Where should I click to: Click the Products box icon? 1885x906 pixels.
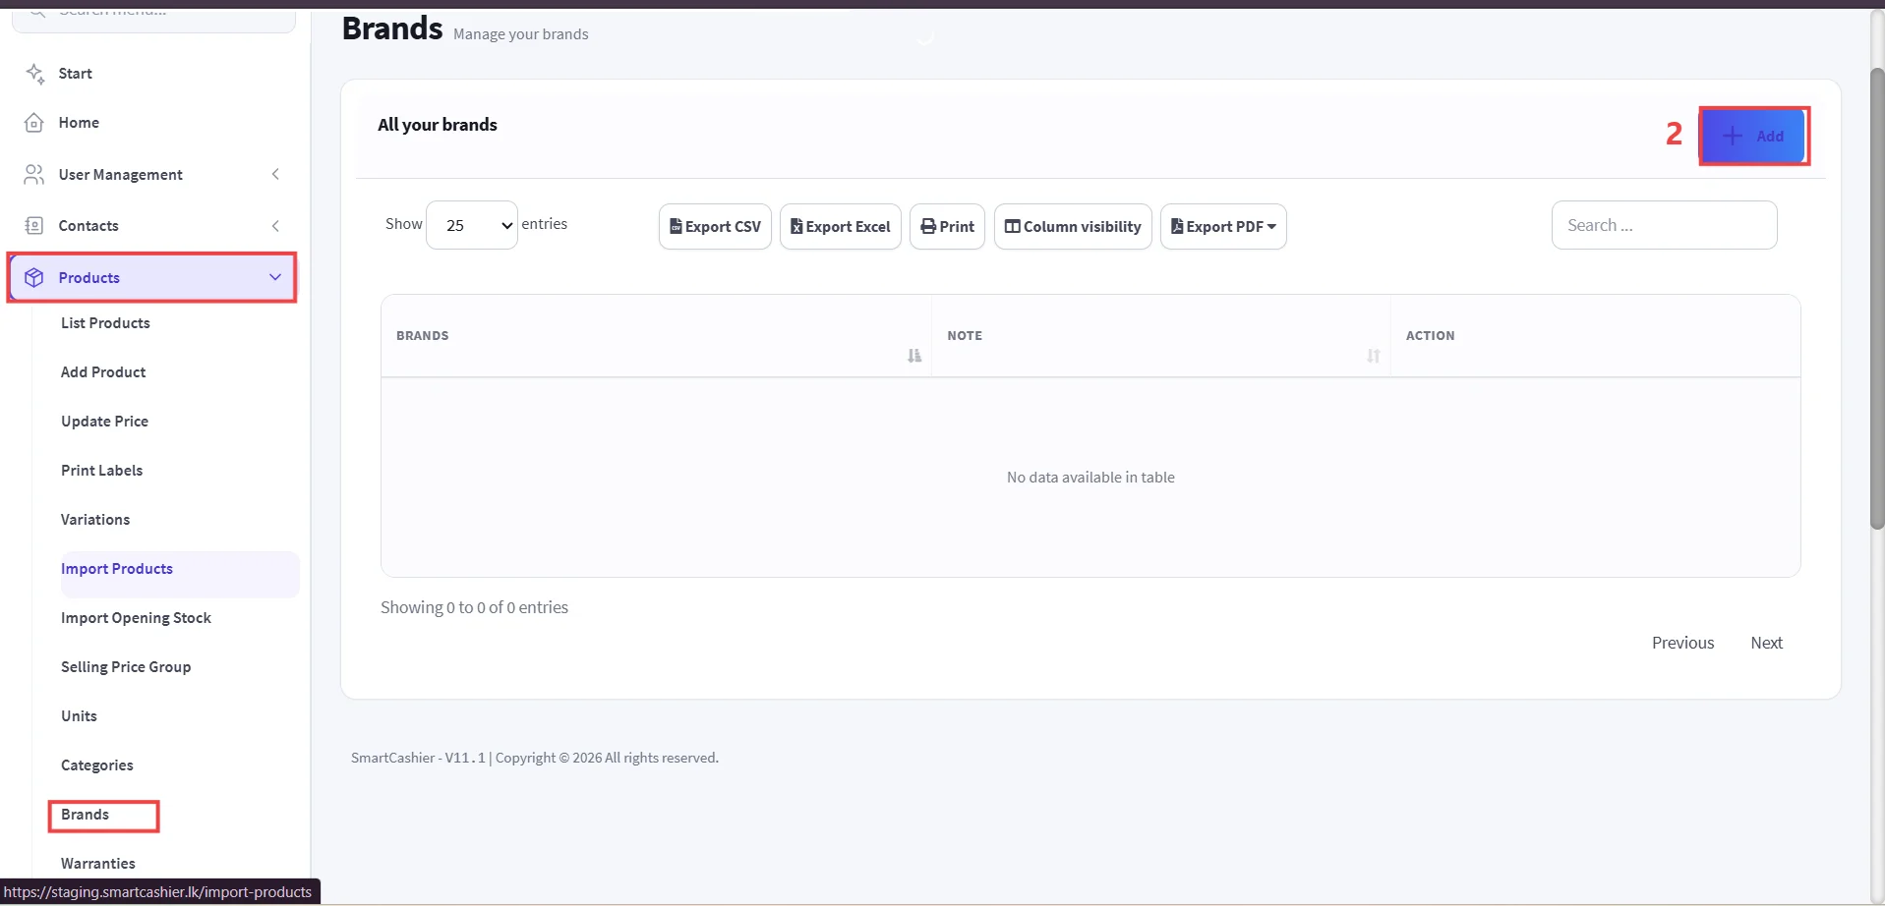tap(34, 277)
